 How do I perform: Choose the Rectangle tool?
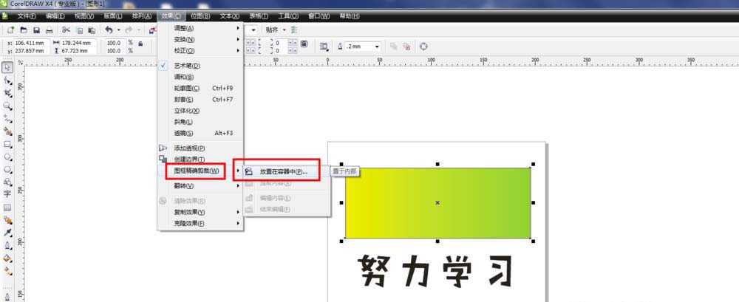[7, 144]
